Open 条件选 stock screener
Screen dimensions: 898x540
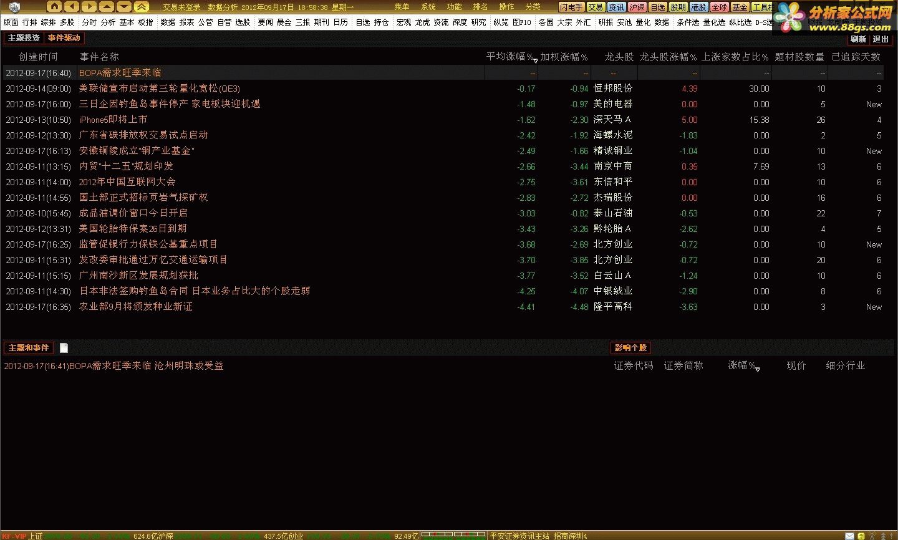point(688,22)
